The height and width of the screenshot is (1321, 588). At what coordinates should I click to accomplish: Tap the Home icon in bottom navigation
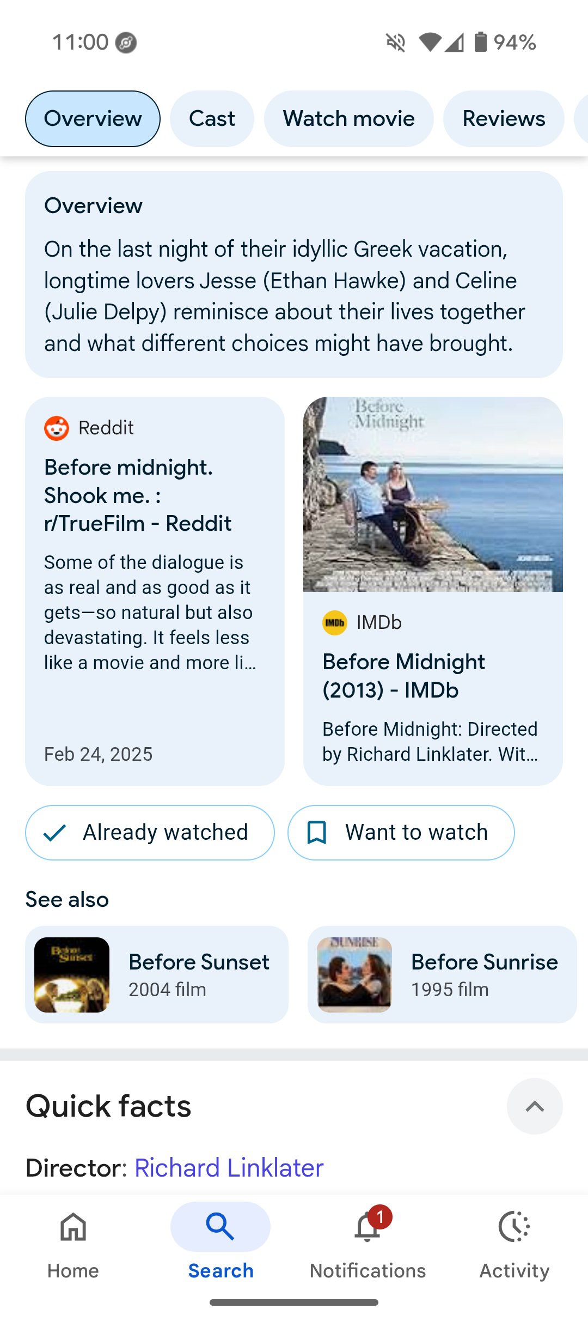(73, 1227)
